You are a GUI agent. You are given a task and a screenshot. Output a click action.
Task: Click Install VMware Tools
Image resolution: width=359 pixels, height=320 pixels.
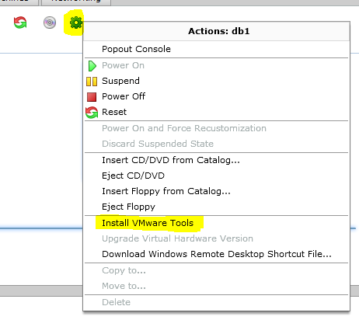click(148, 223)
